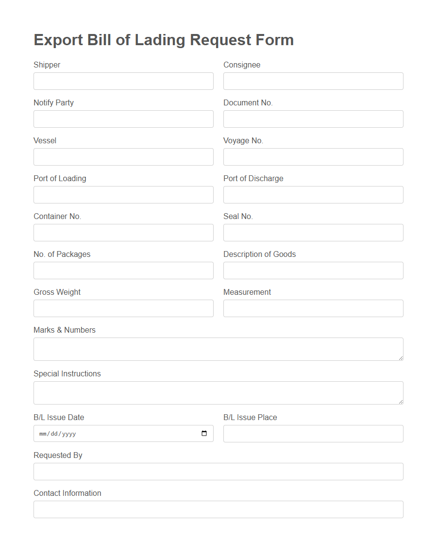Select the Vessel input field
Image resolution: width=437 pixels, height=558 pixels.
pos(123,157)
